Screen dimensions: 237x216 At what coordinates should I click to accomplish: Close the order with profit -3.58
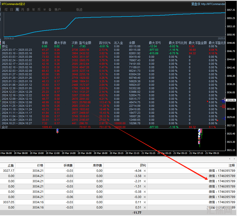pyautogui.click(x=145, y=176)
